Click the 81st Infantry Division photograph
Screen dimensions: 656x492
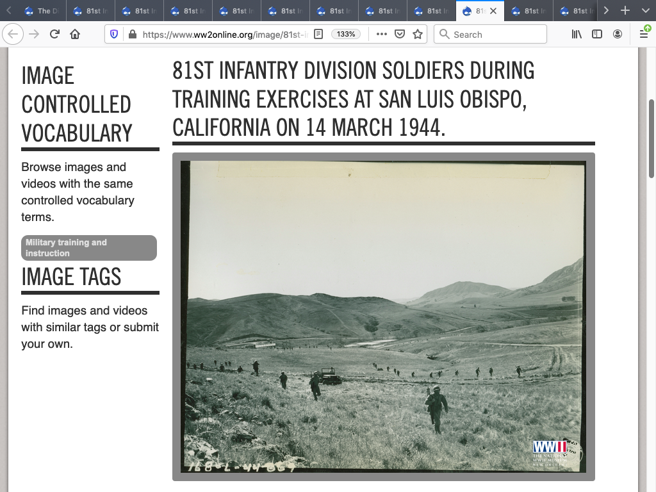383,316
